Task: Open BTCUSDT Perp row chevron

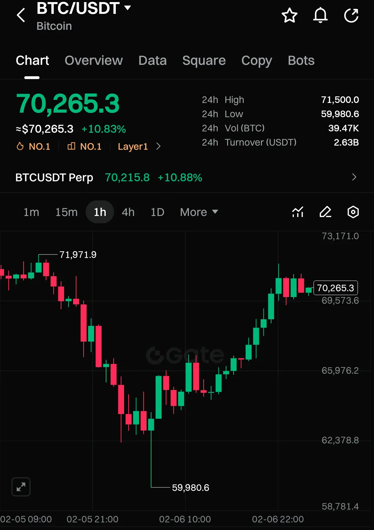Action: (x=354, y=177)
